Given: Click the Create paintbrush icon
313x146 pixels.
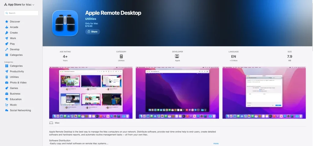Looking at the screenshot, I should coord(7,33).
